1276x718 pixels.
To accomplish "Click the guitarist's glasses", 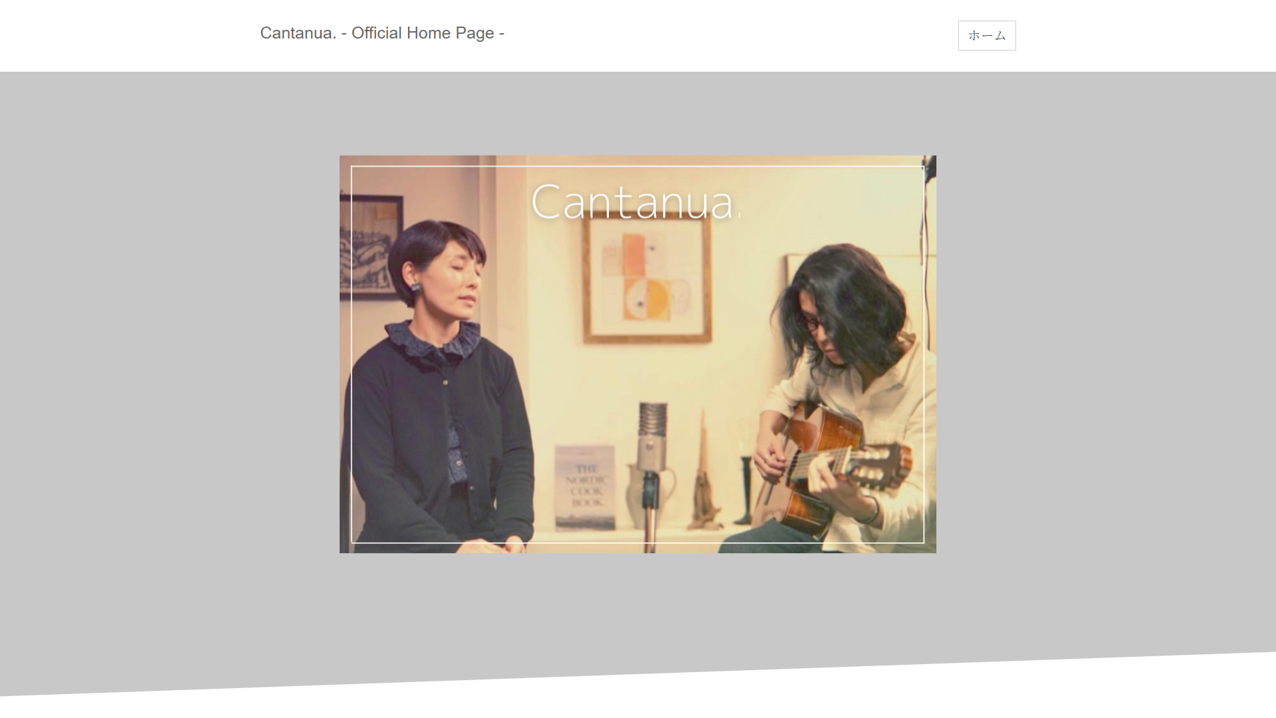I will pos(810,324).
